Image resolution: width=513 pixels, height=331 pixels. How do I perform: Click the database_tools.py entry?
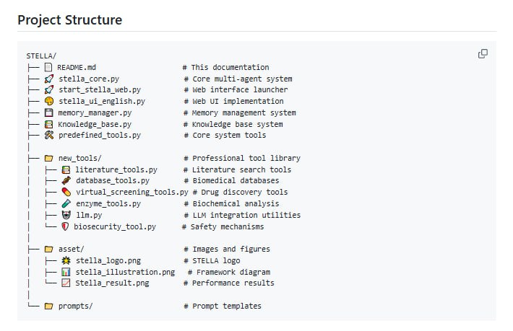[112, 181]
